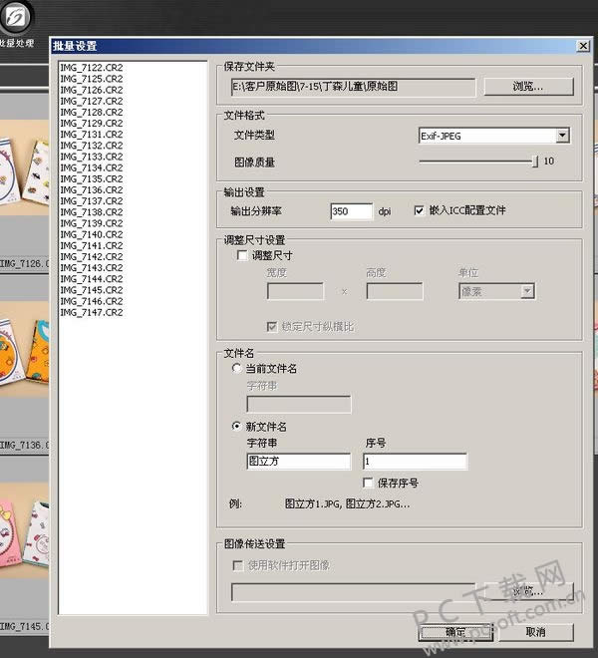Click the 字符串 field containing 图立方
598x658 pixels.
298,462
